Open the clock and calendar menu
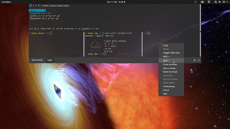Image resolution: width=230 pixels, height=129 pixels. [x=116, y=2]
